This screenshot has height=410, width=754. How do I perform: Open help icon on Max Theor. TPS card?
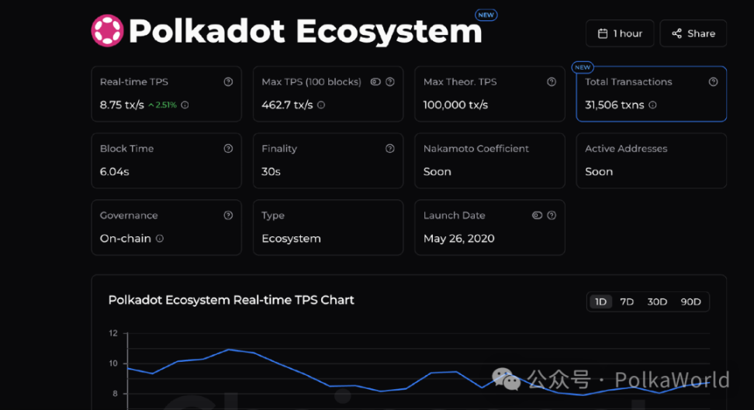552,81
